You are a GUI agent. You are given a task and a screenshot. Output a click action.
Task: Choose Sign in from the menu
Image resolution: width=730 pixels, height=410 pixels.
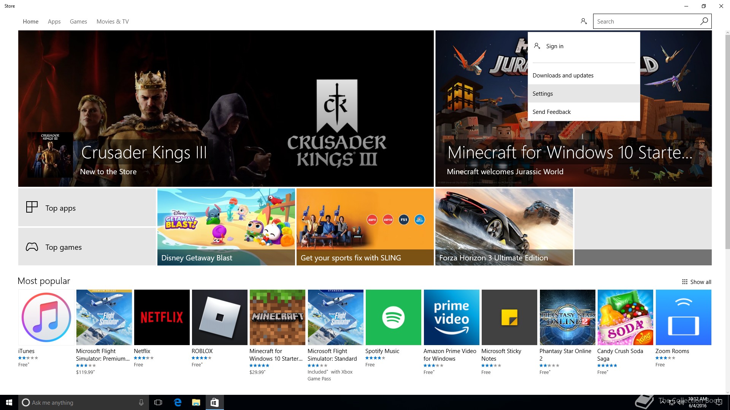click(x=584, y=46)
